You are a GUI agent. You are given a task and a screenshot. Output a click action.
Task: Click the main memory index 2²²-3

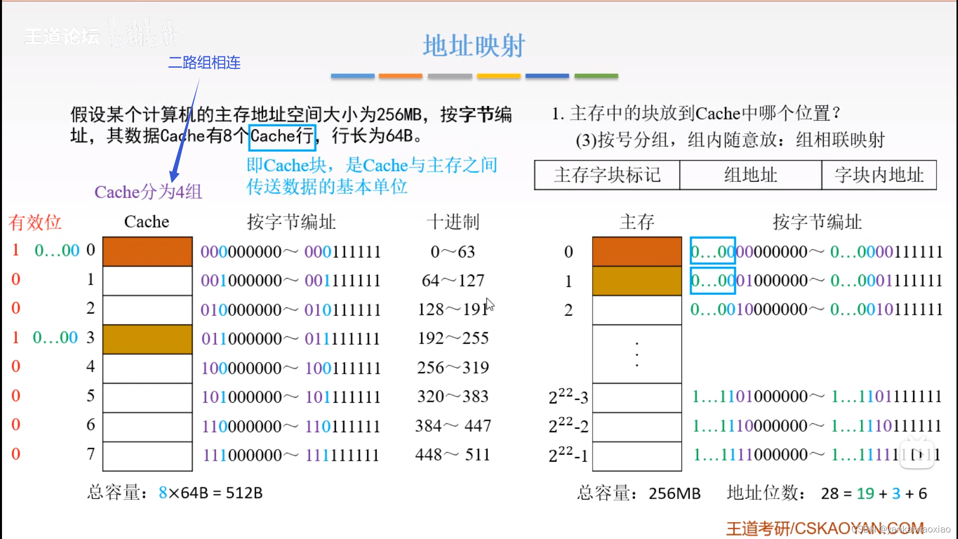pos(568,397)
